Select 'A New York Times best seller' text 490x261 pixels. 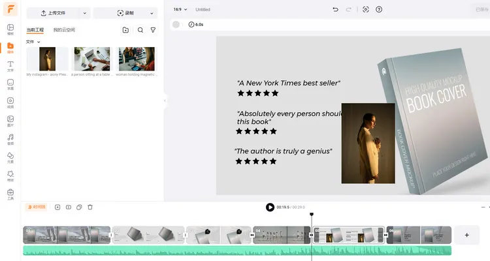tap(288, 83)
